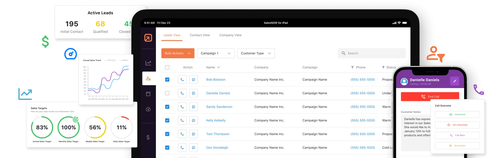
Task: Click the 68 Qualified count
Action: pyautogui.click(x=100, y=24)
